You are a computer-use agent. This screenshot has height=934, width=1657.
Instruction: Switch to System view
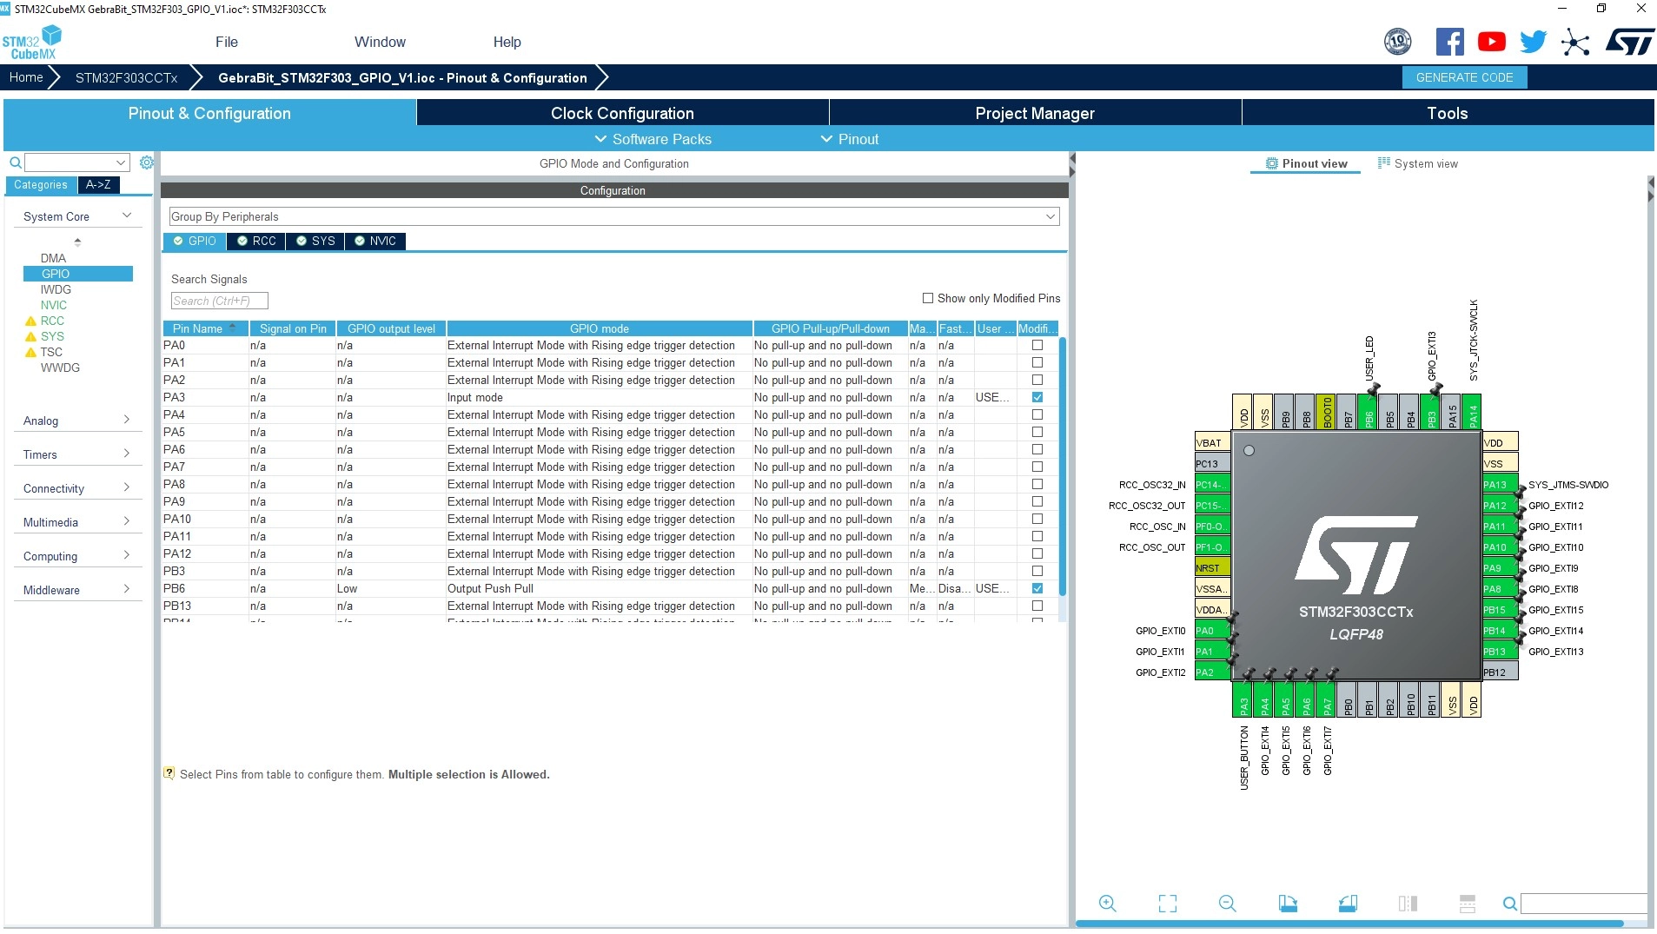(1418, 163)
